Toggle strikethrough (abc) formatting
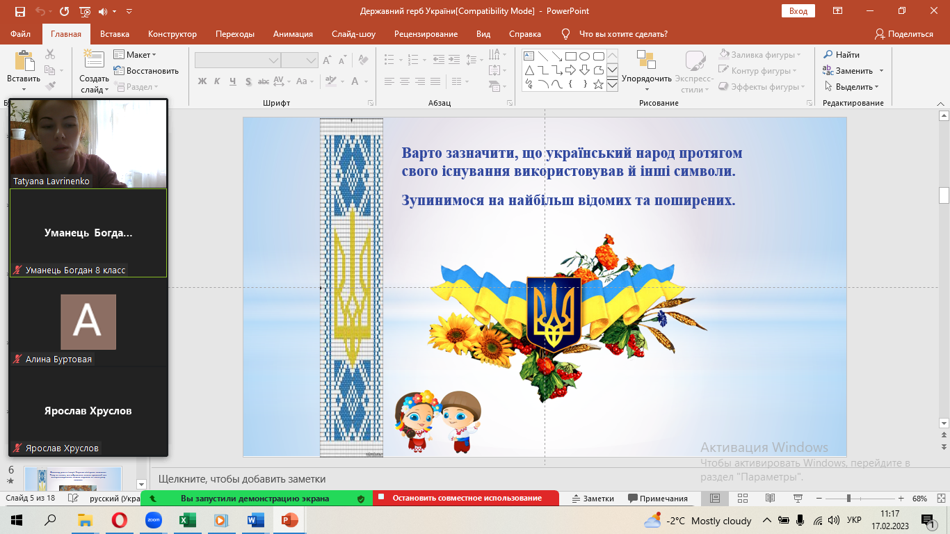Screen dimensions: 950x534 coord(265,81)
